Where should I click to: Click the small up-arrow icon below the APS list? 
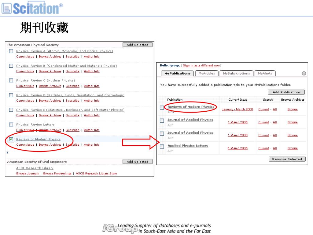click(x=7, y=152)
